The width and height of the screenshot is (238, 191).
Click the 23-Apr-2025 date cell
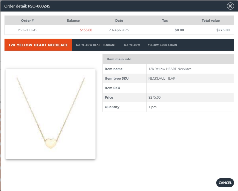119,30
